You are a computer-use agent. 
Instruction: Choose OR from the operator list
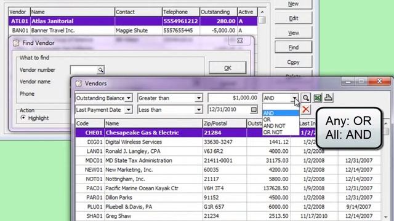tap(281, 120)
